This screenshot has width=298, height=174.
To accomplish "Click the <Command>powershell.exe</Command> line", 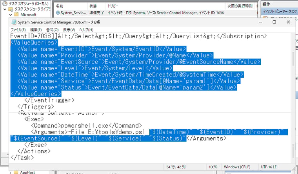I will [86, 126].
